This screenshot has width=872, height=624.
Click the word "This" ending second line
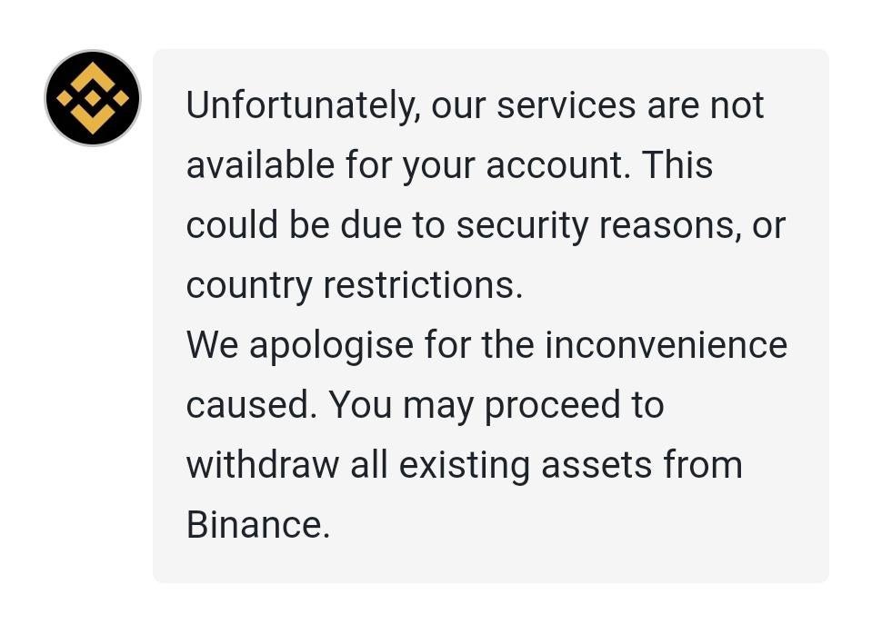point(677,165)
